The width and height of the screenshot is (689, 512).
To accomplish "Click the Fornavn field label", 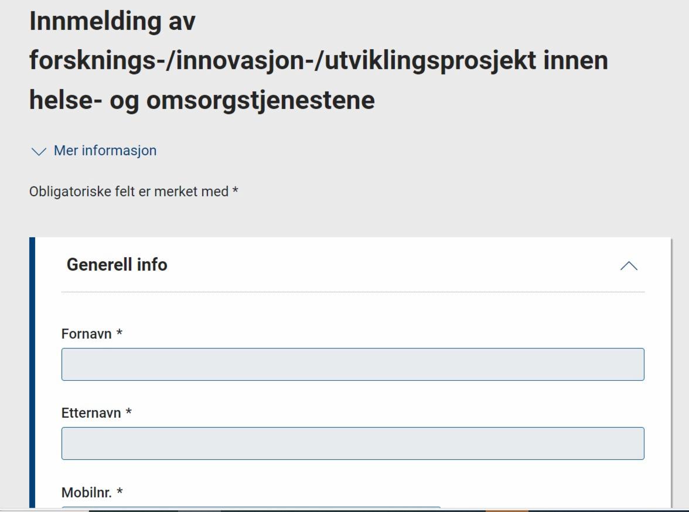I will pyautogui.click(x=86, y=334).
